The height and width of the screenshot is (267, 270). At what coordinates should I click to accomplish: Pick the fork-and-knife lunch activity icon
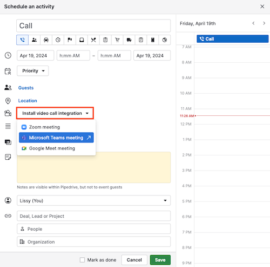pyautogui.click(x=93, y=40)
